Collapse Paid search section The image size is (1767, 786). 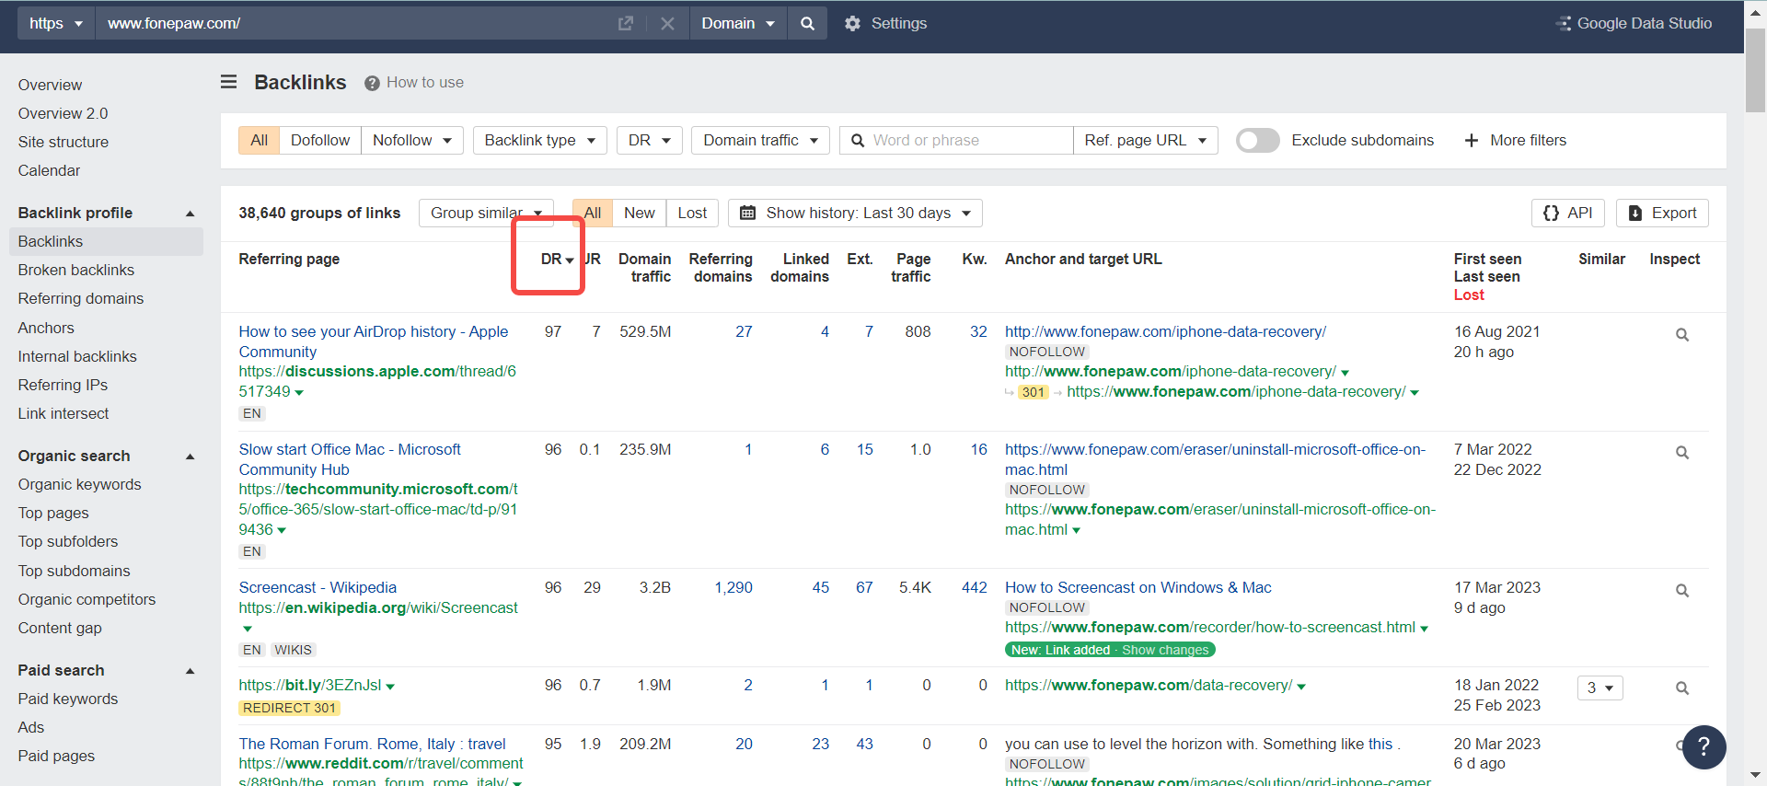point(191,671)
